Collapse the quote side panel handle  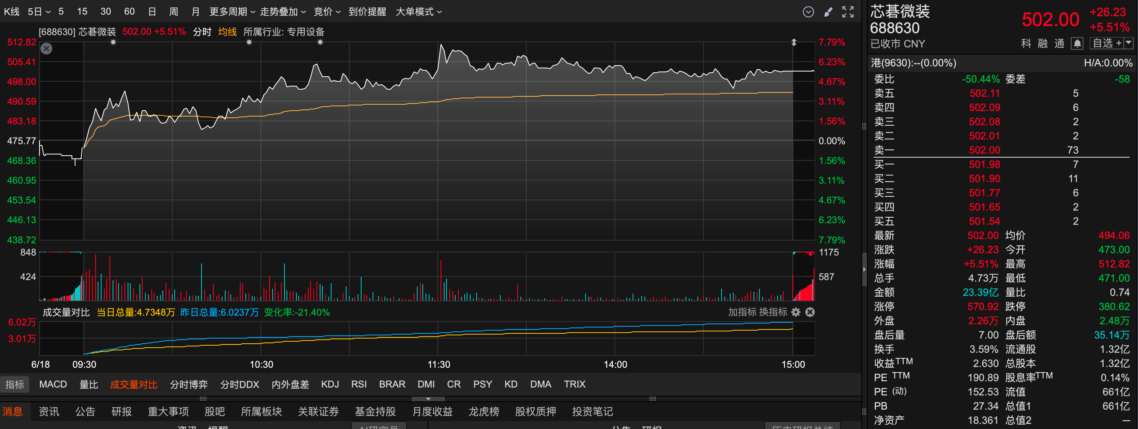pos(864,269)
